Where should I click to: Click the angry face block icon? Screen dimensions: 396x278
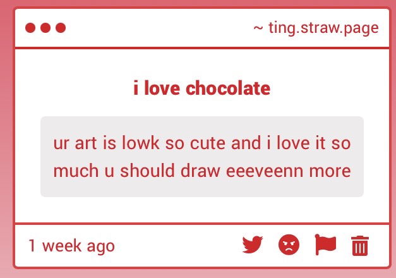(x=289, y=245)
